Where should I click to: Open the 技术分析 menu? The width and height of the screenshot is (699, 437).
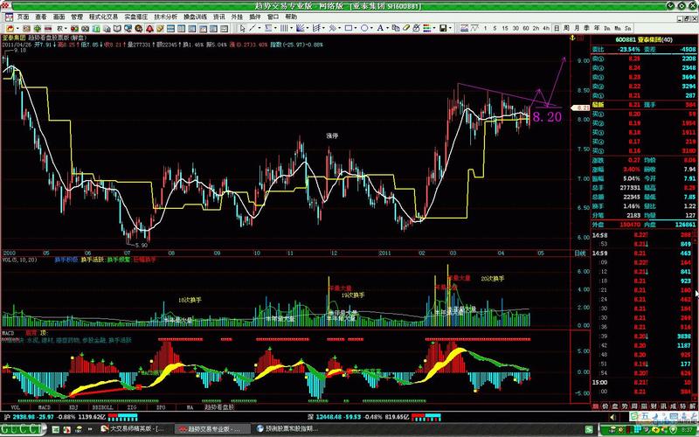click(165, 17)
